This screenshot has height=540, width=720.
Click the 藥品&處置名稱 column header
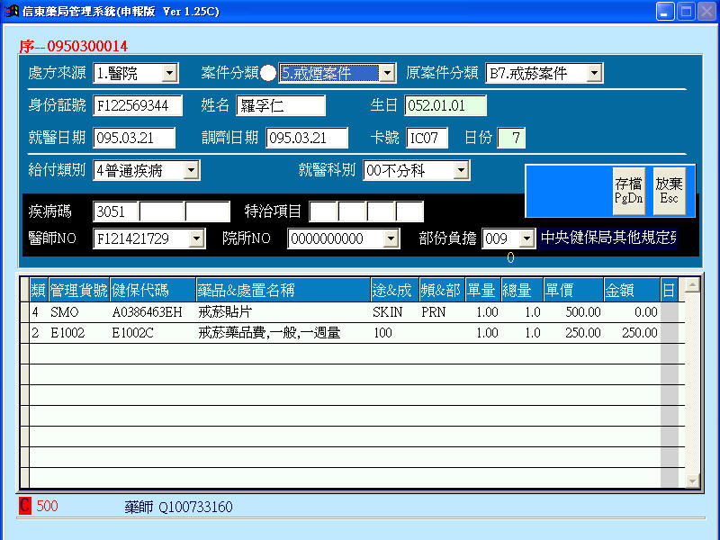click(283, 290)
